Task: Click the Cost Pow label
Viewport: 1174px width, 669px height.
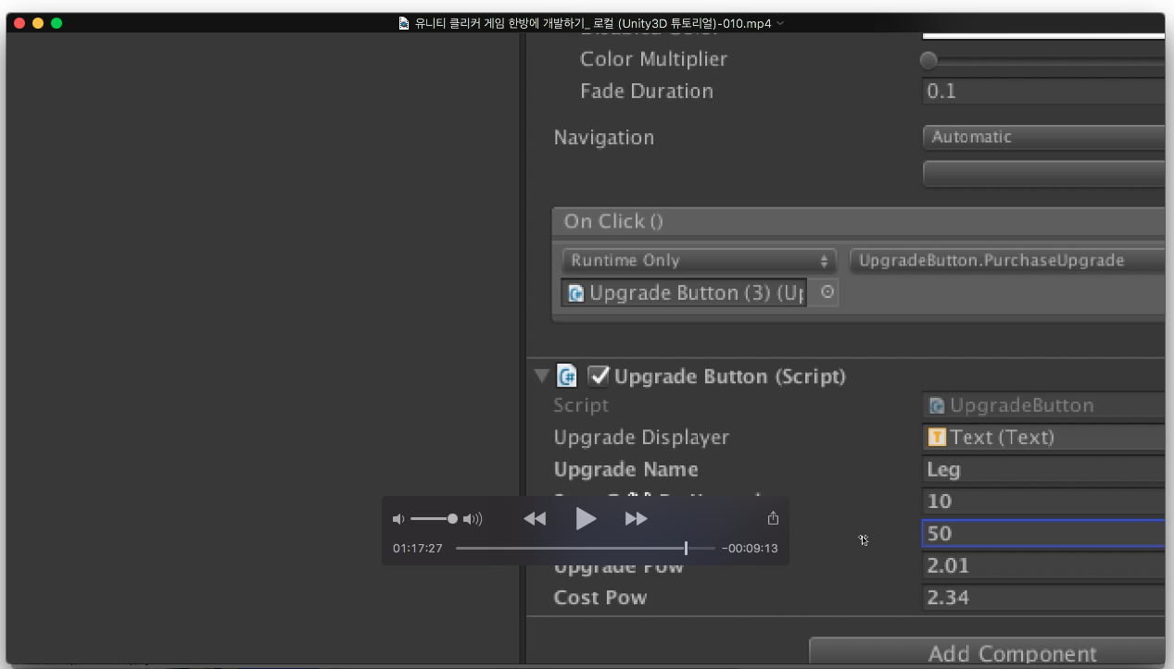Action: point(600,598)
